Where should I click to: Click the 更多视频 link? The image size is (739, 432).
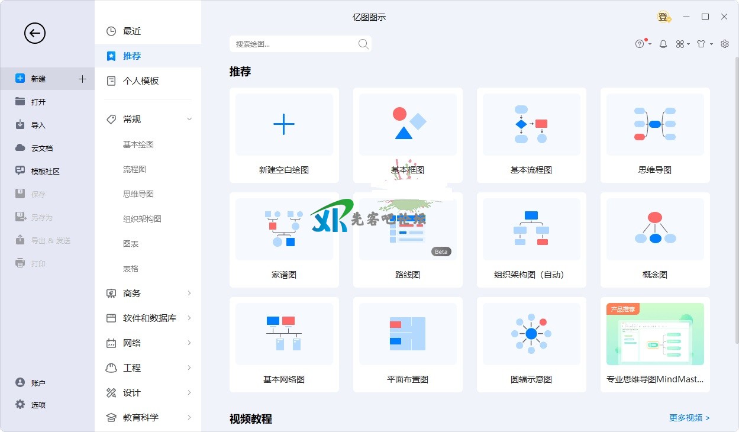[689, 418]
